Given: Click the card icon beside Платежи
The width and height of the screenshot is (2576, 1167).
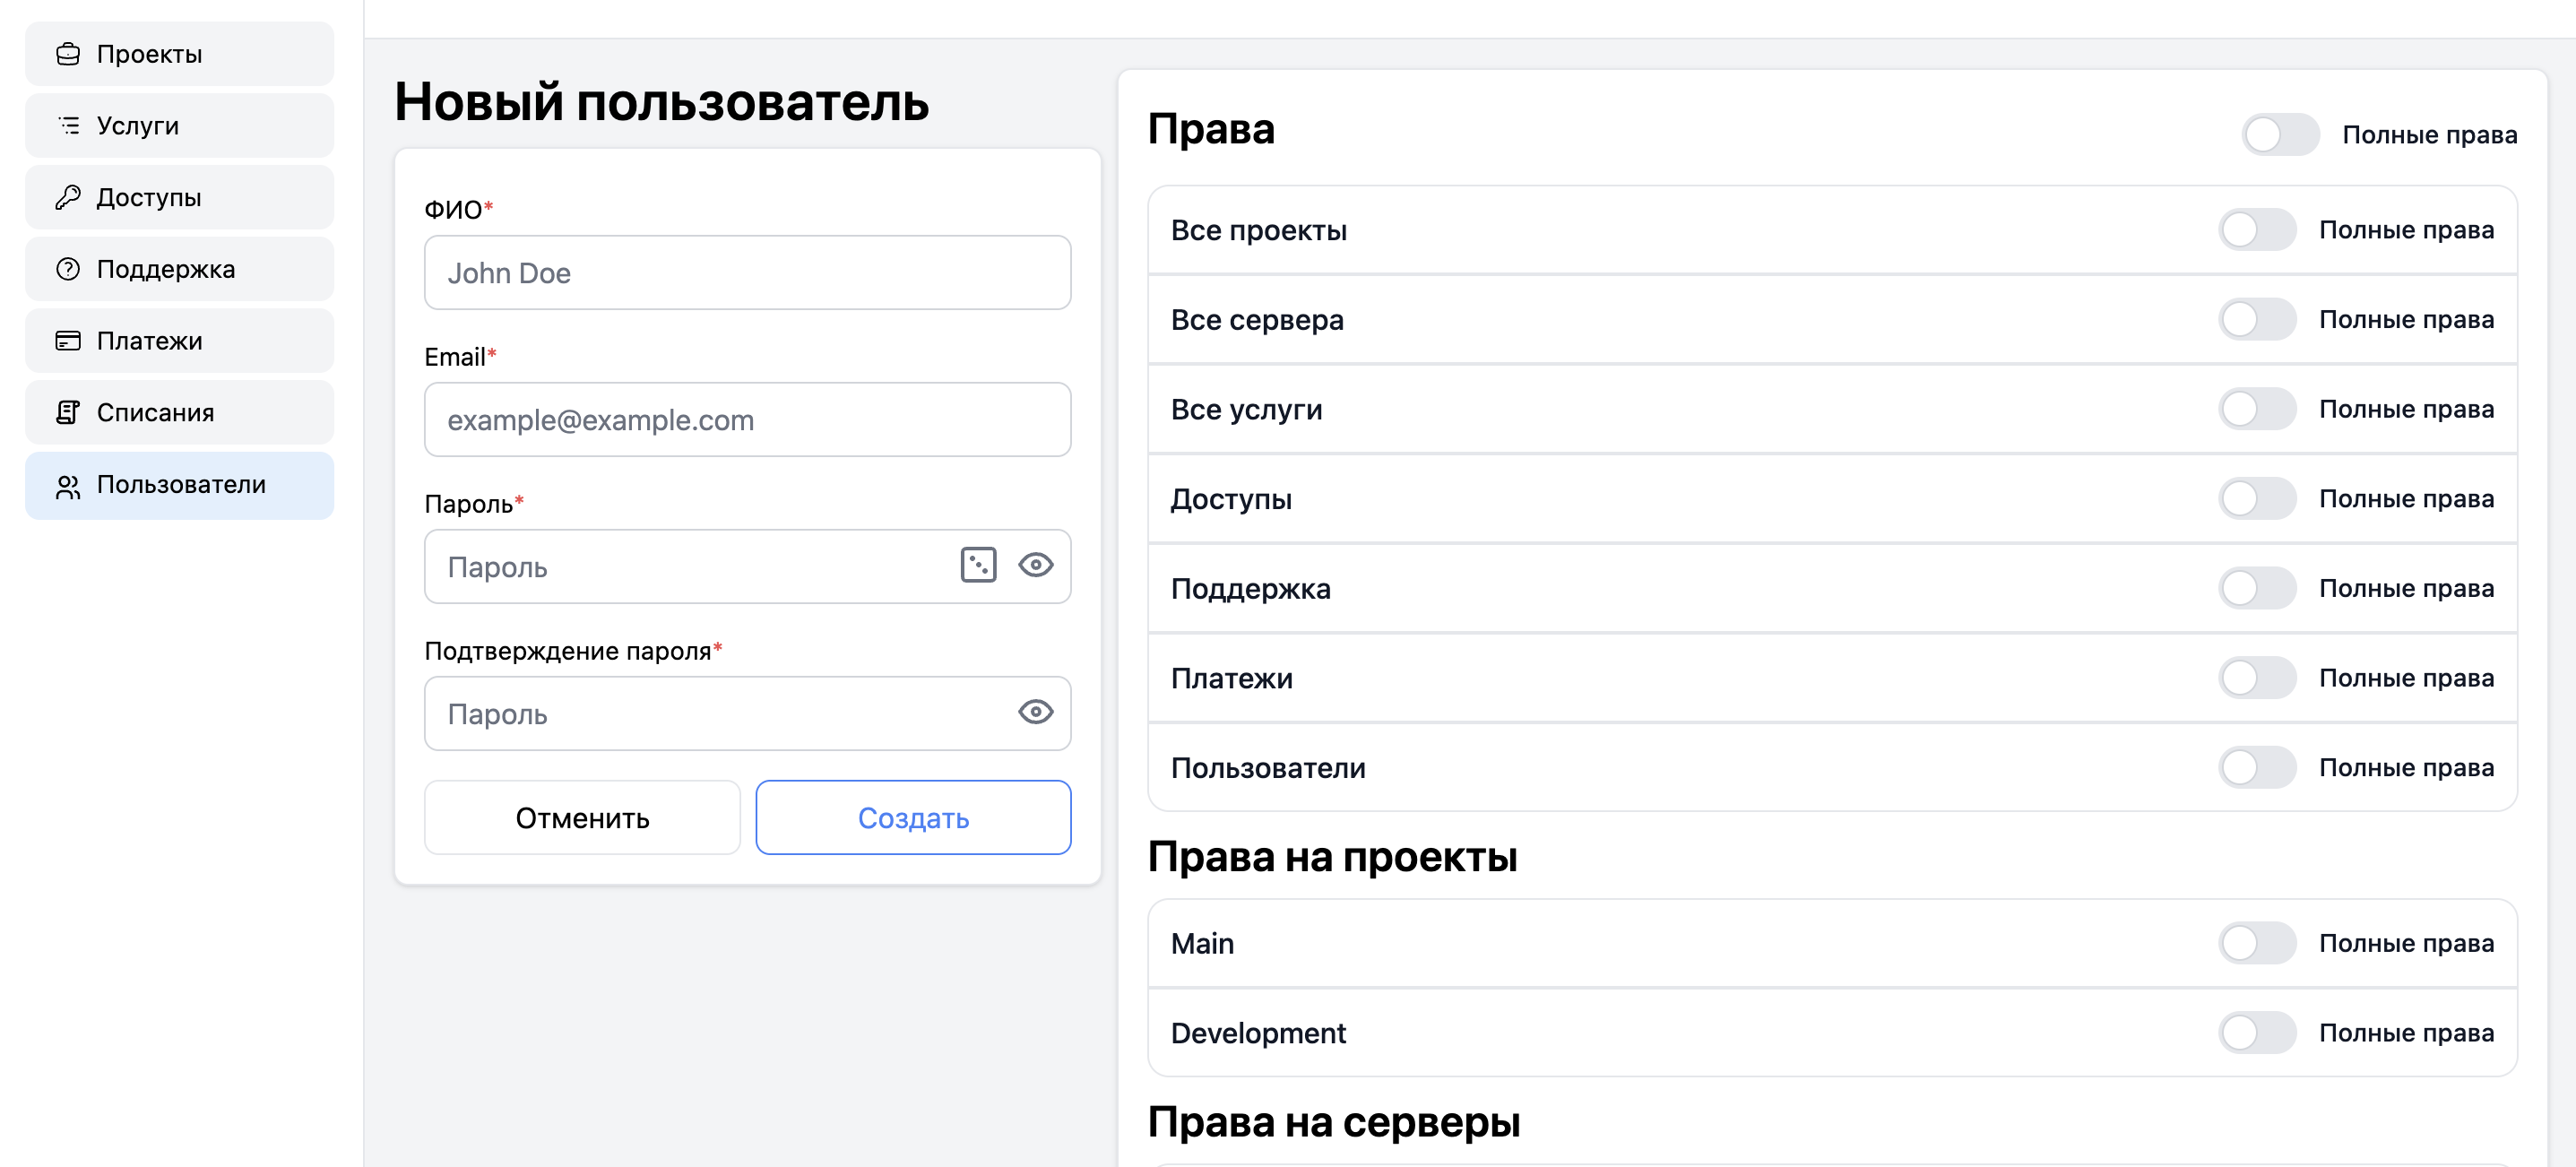Looking at the screenshot, I should (68, 341).
